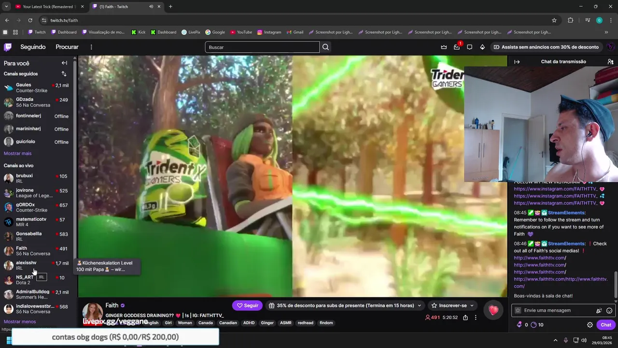The image size is (618, 348).
Task: Reload the page
Action: pos(30,20)
